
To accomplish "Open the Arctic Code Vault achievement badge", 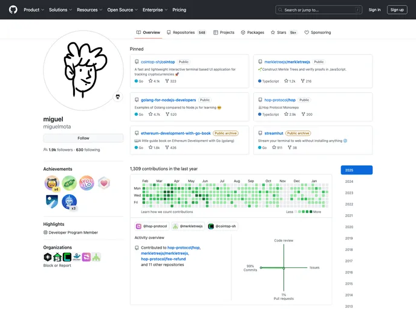I will coord(52,202).
